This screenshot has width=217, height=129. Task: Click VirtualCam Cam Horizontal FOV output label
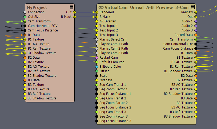[178, 44]
